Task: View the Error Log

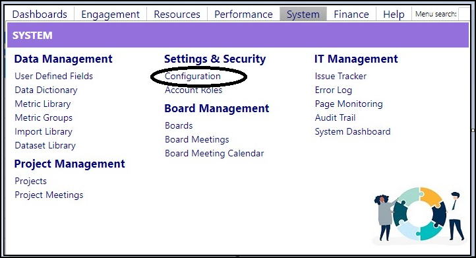Action: click(x=334, y=90)
